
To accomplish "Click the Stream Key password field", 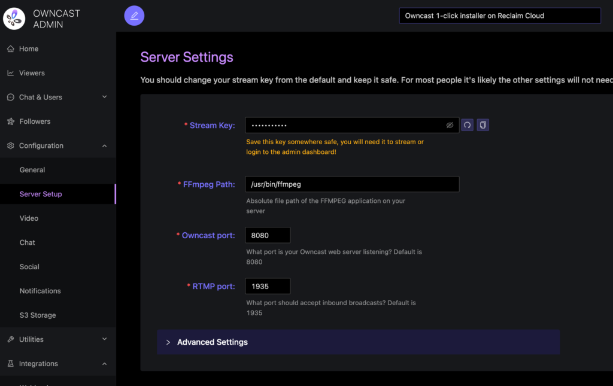I will click(x=352, y=126).
